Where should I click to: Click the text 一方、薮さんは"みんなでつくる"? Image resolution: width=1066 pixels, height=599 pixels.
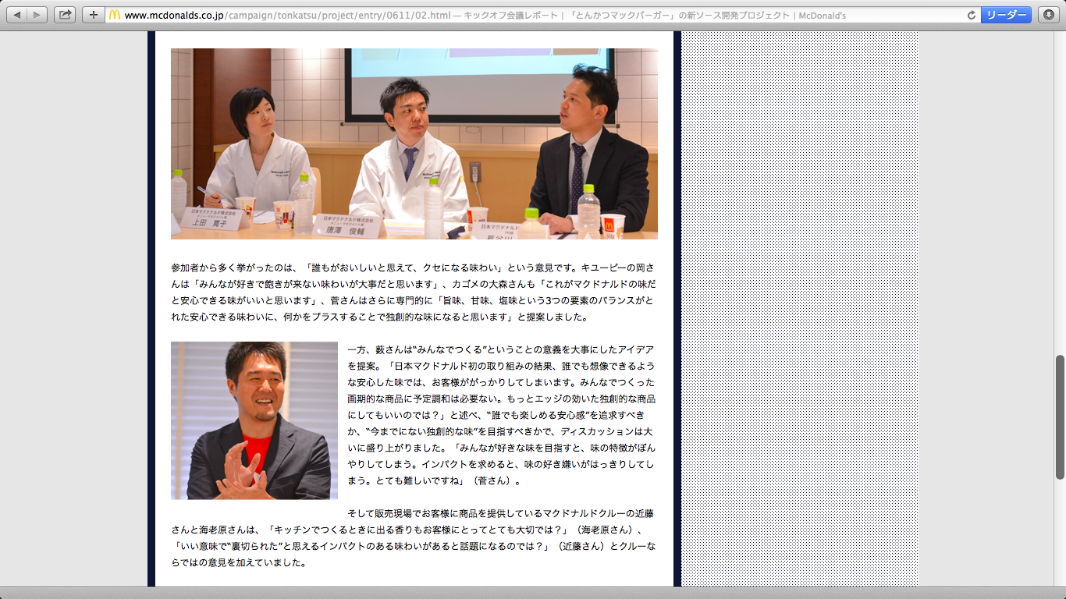click(418, 349)
